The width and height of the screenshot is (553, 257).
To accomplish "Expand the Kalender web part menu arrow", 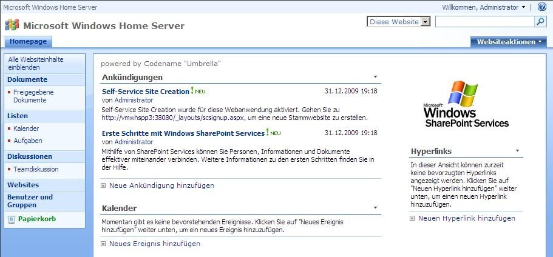I will [375, 207].
